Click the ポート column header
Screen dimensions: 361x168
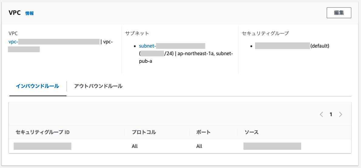click(203, 132)
